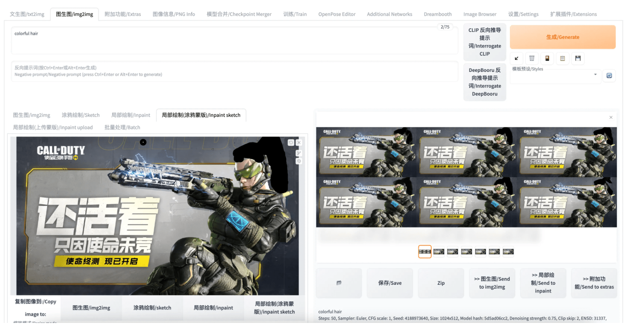628x330 pixels.
Task: Open the PNG Info tab
Action: (174, 14)
